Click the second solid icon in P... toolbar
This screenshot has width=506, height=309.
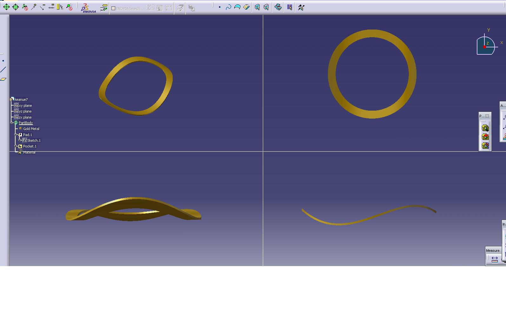click(x=485, y=137)
